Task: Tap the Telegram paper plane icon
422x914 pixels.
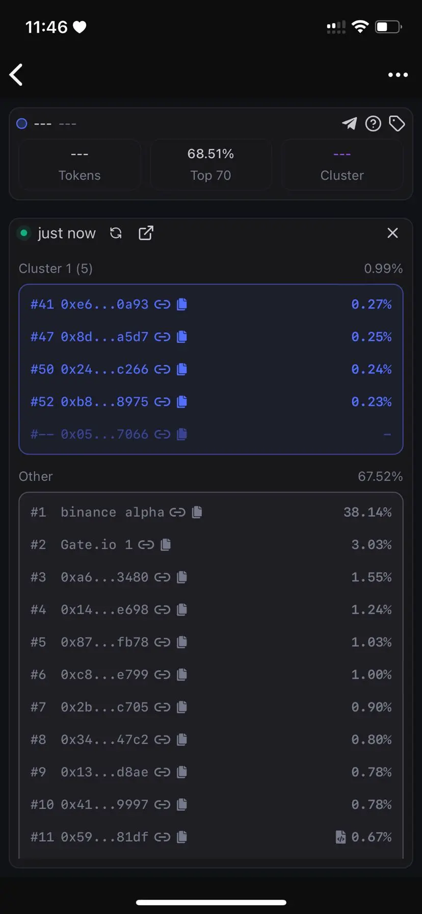Action: click(349, 123)
